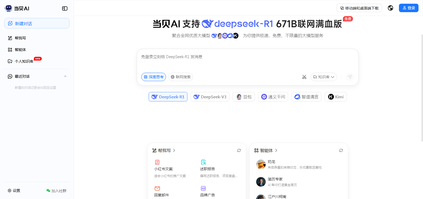Open the language globe icon
Viewport: 423px width, 199px height.
tap(390, 8)
